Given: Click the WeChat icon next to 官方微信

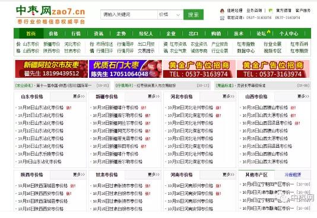Looking at the screenshot, I should point(271,11).
